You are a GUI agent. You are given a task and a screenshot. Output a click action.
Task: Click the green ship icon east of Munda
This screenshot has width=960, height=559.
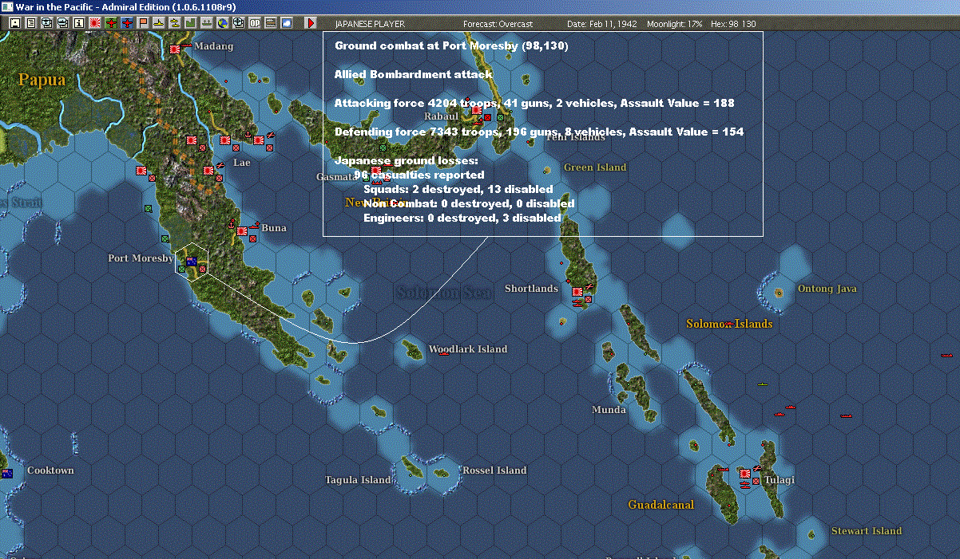coord(764,384)
